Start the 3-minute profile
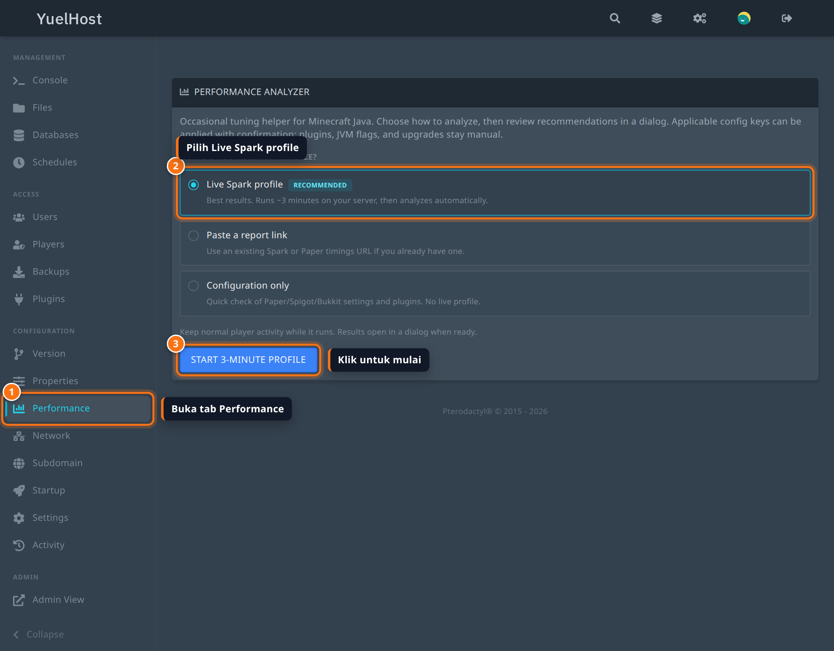834x651 pixels. [248, 360]
